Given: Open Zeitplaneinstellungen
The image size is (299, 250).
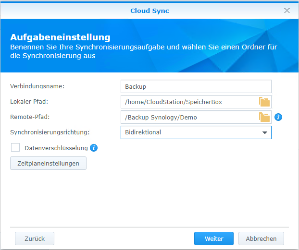Looking at the screenshot, I should 48,163.
